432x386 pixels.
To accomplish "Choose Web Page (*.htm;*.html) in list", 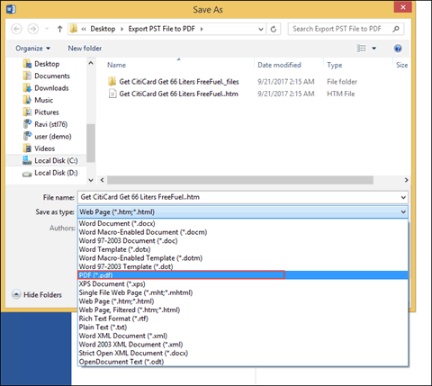I will point(243,301).
